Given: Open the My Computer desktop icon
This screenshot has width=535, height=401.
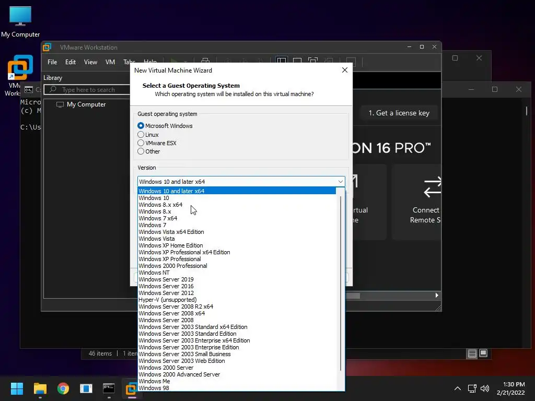Looking at the screenshot, I should click(20, 22).
